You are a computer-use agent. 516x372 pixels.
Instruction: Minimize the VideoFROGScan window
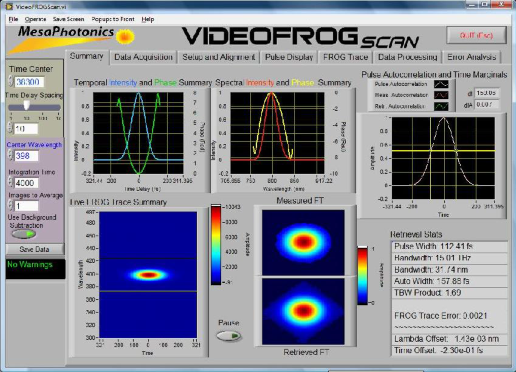pyautogui.click(x=472, y=5)
